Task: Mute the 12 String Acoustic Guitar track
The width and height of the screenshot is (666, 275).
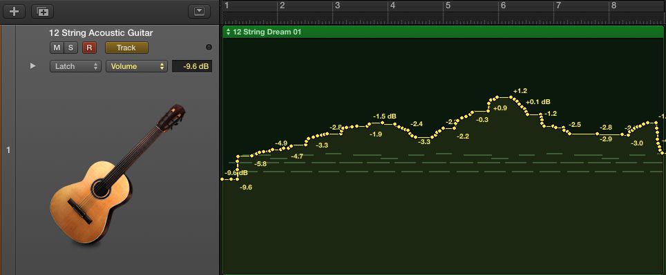Action: click(x=57, y=48)
